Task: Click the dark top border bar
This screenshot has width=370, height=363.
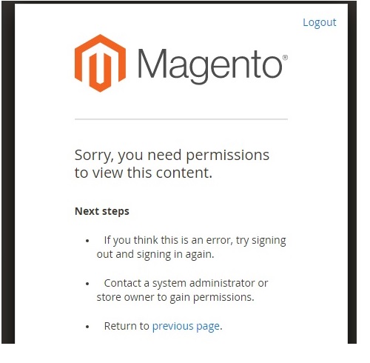Action: coord(179,2)
